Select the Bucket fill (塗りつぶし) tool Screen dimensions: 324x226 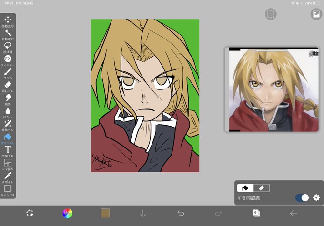8,139
